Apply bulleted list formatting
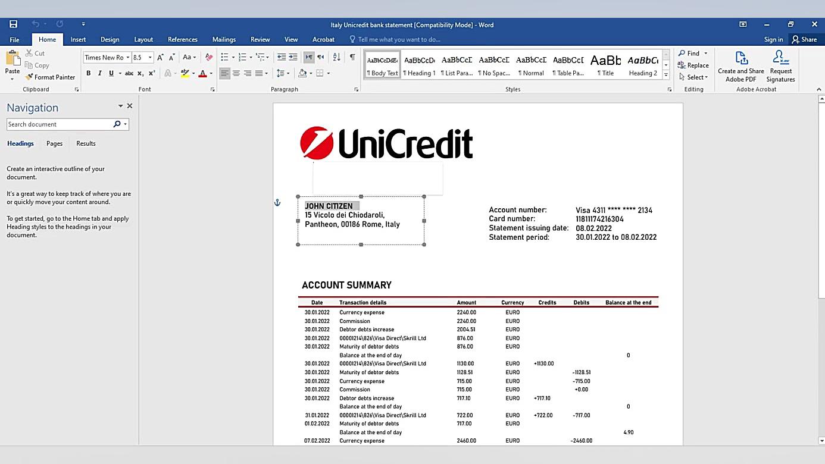 (224, 57)
